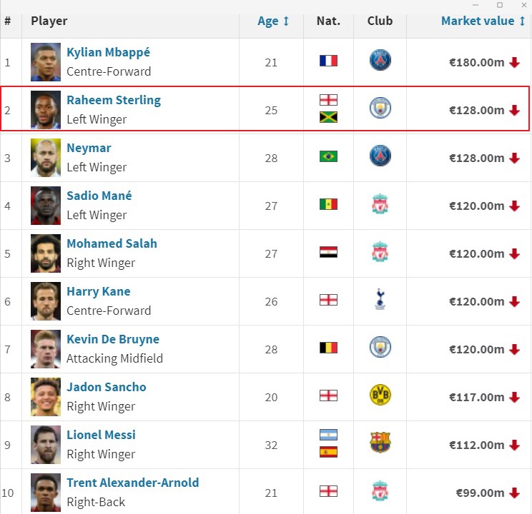Click the Jamaica flag in Raheem Sterling row

coord(328,117)
